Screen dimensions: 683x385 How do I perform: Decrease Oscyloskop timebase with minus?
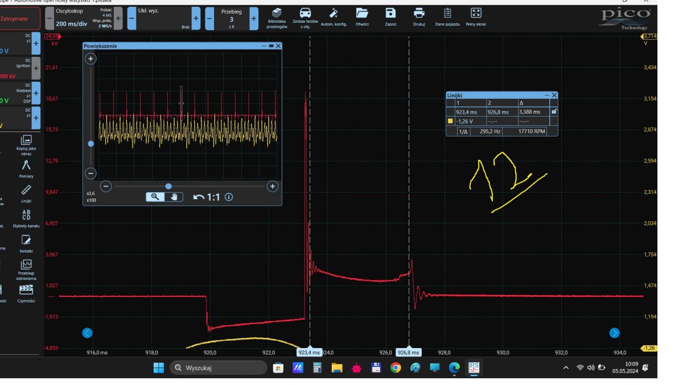pos(48,18)
